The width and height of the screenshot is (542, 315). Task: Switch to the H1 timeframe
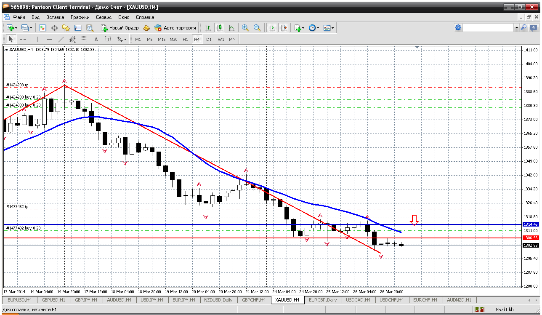(185, 39)
